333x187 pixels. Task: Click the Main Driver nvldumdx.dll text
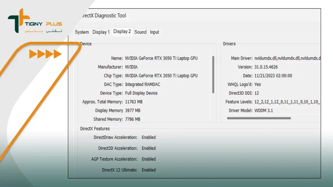click(287, 58)
